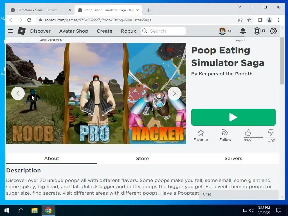Expand the Chat panel
Screen dimensions: 288x216
tap(238, 194)
